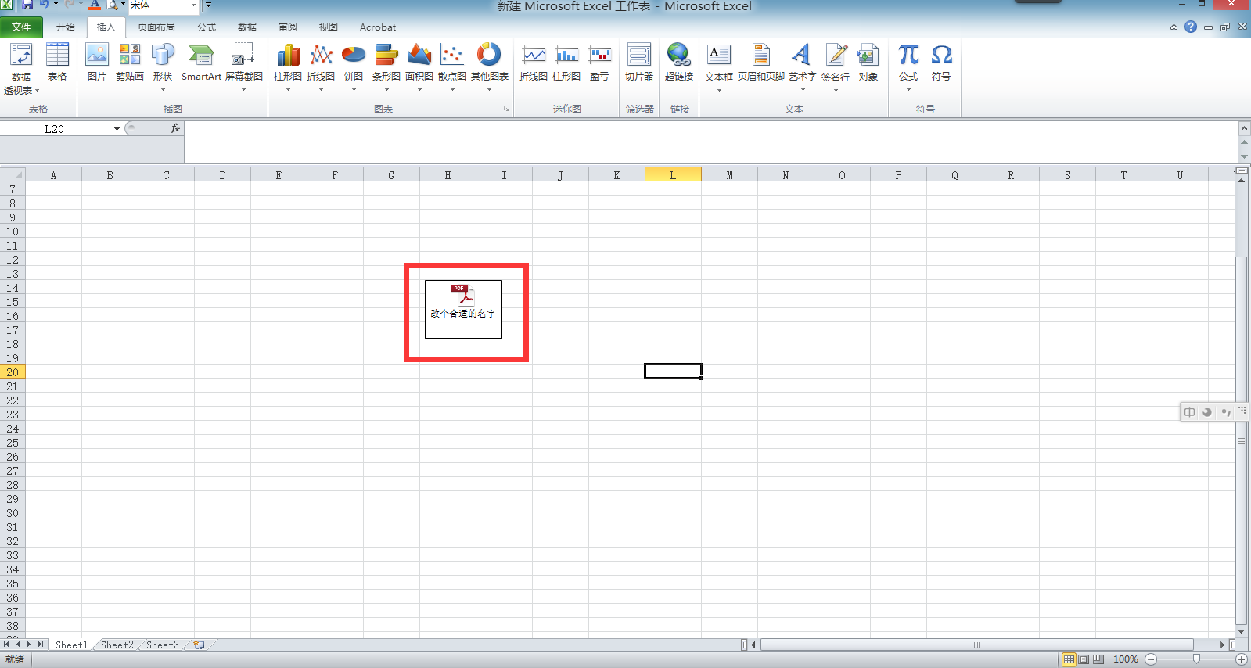The height and width of the screenshot is (668, 1251).
Task: Switch to the 公式 ribbon tab
Action: point(207,27)
